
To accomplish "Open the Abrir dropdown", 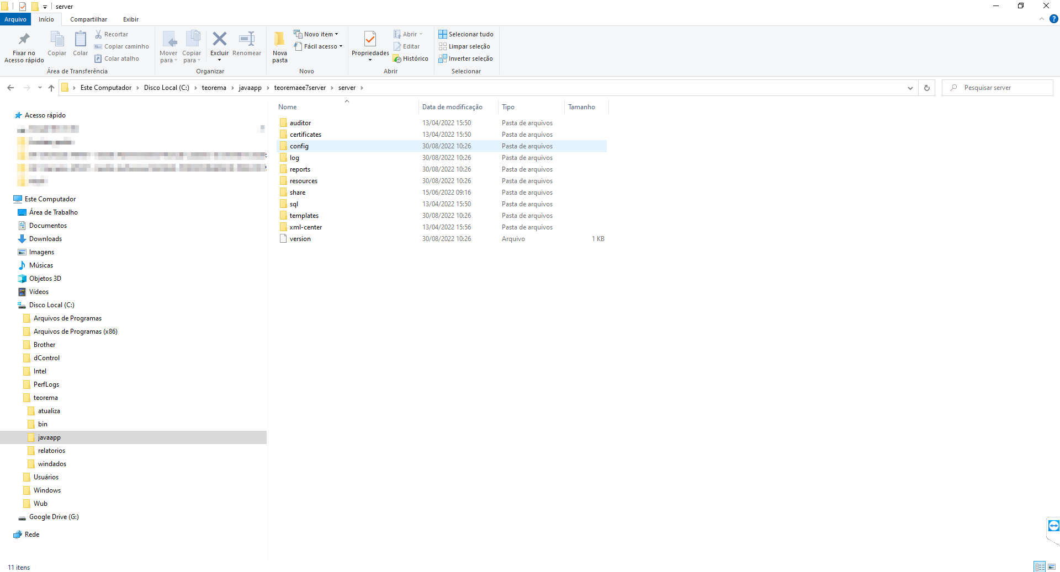I will tap(408, 34).
